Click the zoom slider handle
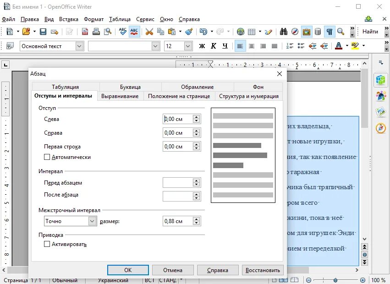390x284 pixels. (335, 280)
